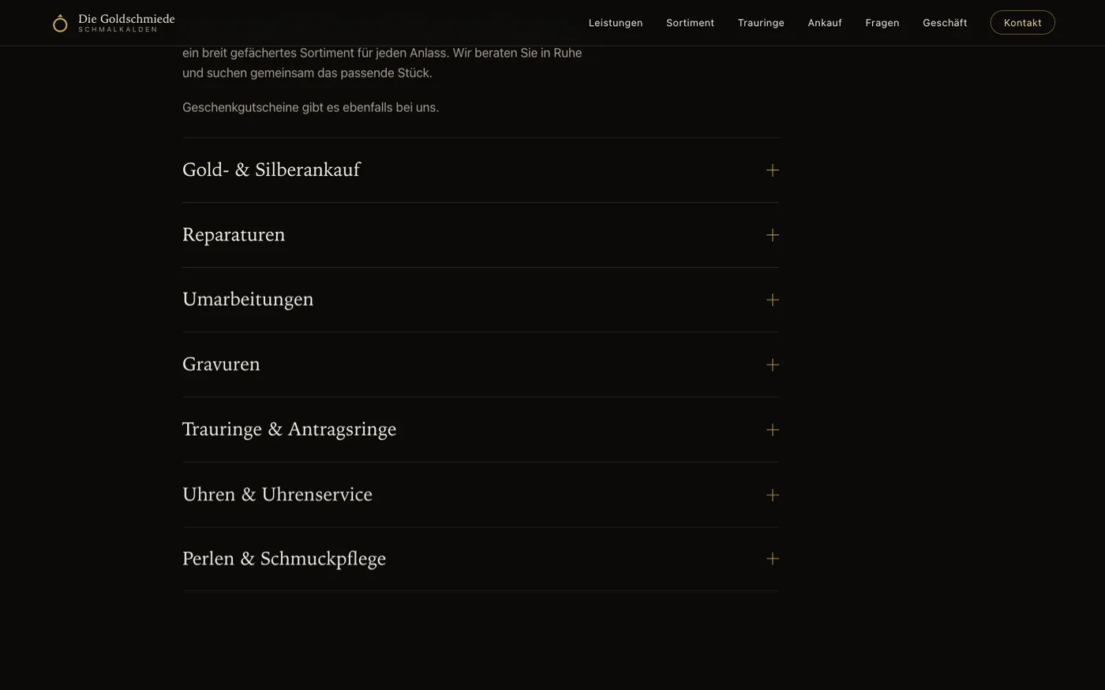Click the text 'Geschenkgutscheine gibt es ebenfalls bei uns.'
Viewport: 1105px width, 690px height.
coord(310,107)
